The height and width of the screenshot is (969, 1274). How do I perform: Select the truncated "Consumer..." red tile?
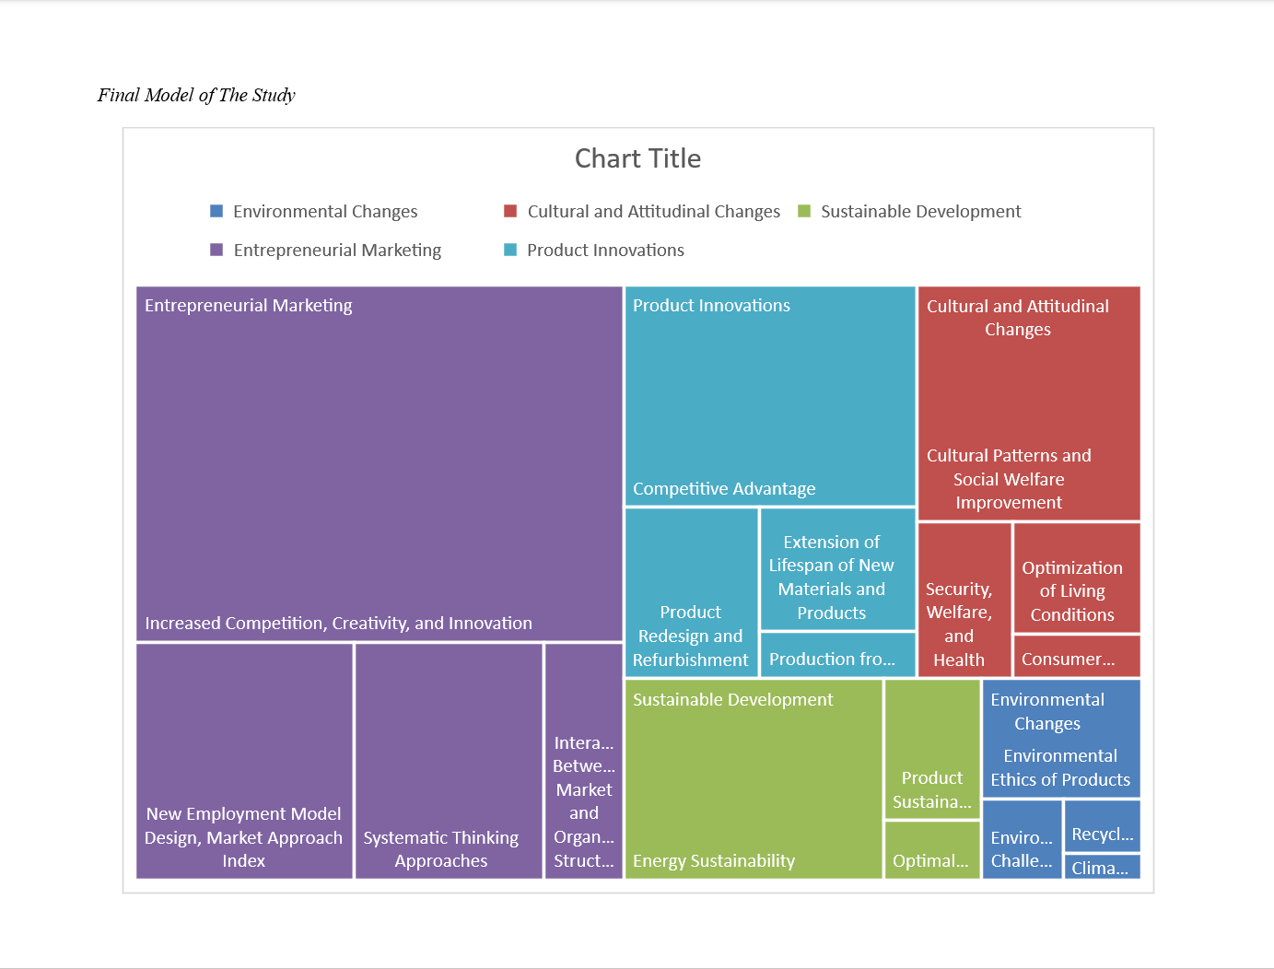click(1076, 657)
